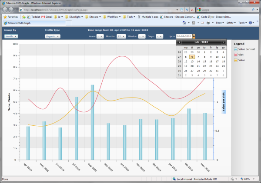Open the Safety menu
261x183 pixels.
[231, 23]
